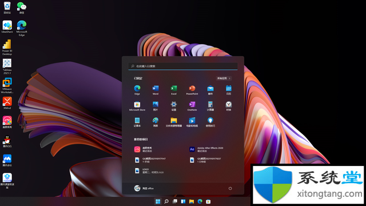Open Microsoft Store on the taskbar
Screen dimensions: 366x206
(x=208, y=201)
